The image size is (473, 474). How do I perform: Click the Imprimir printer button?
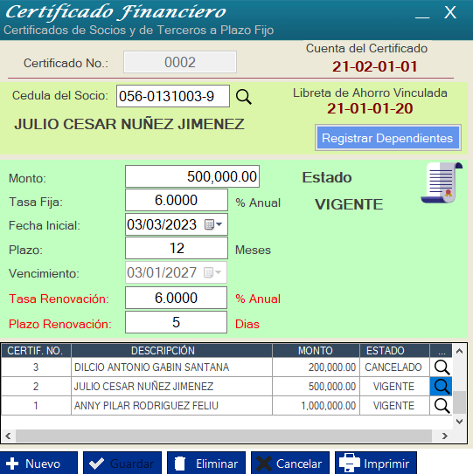pyautogui.click(x=376, y=464)
